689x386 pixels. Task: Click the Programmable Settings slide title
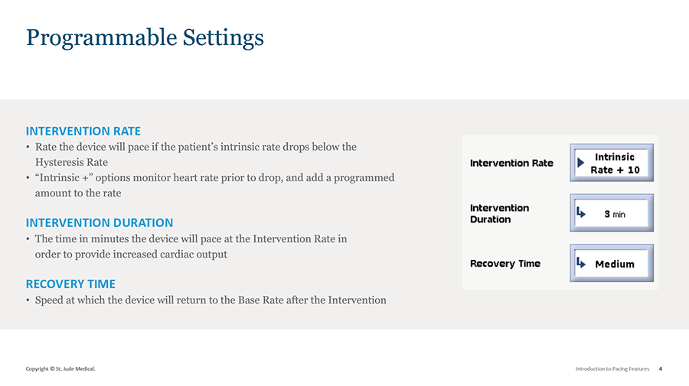click(x=145, y=37)
